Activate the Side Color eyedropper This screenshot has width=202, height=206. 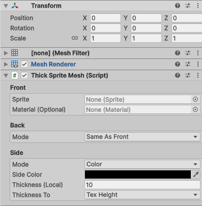196,174
